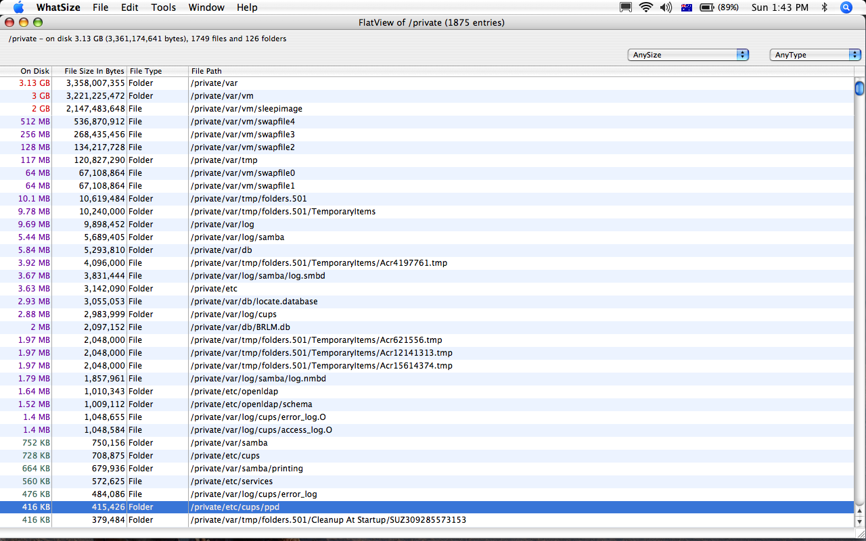Select the /private/etc/cups row

click(427, 456)
